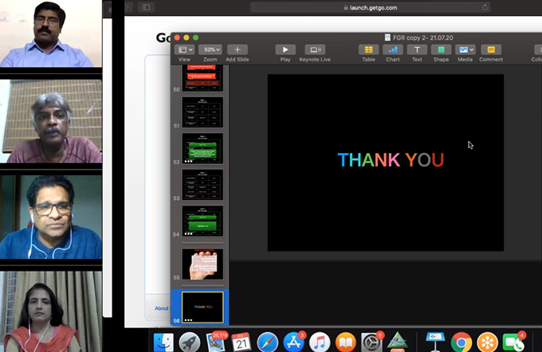The width and height of the screenshot is (542, 352).
Task: Close the Keynote window with red button
Action: (x=177, y=37)
